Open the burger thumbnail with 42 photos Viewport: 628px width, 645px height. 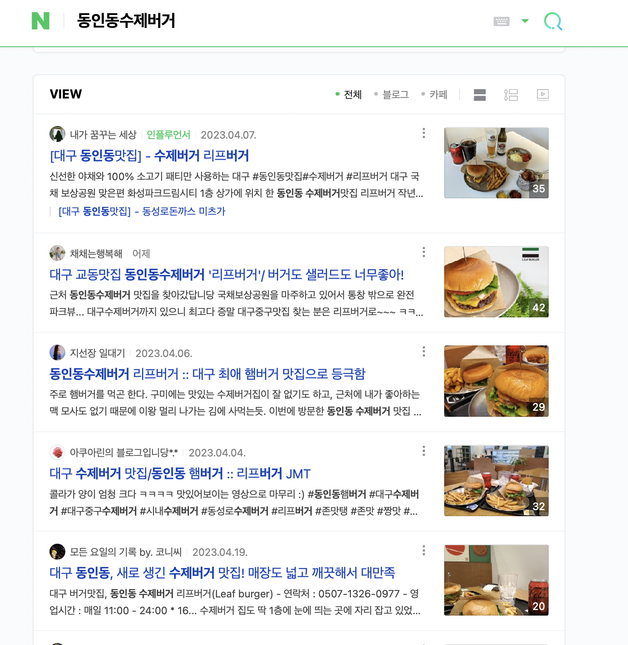point(496,282)
